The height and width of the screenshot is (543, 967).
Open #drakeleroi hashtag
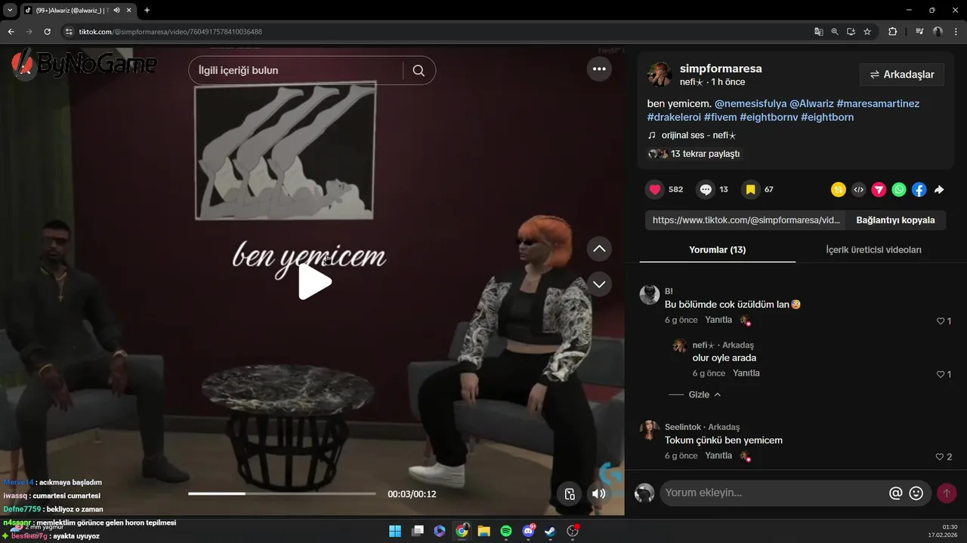(674, 117)
